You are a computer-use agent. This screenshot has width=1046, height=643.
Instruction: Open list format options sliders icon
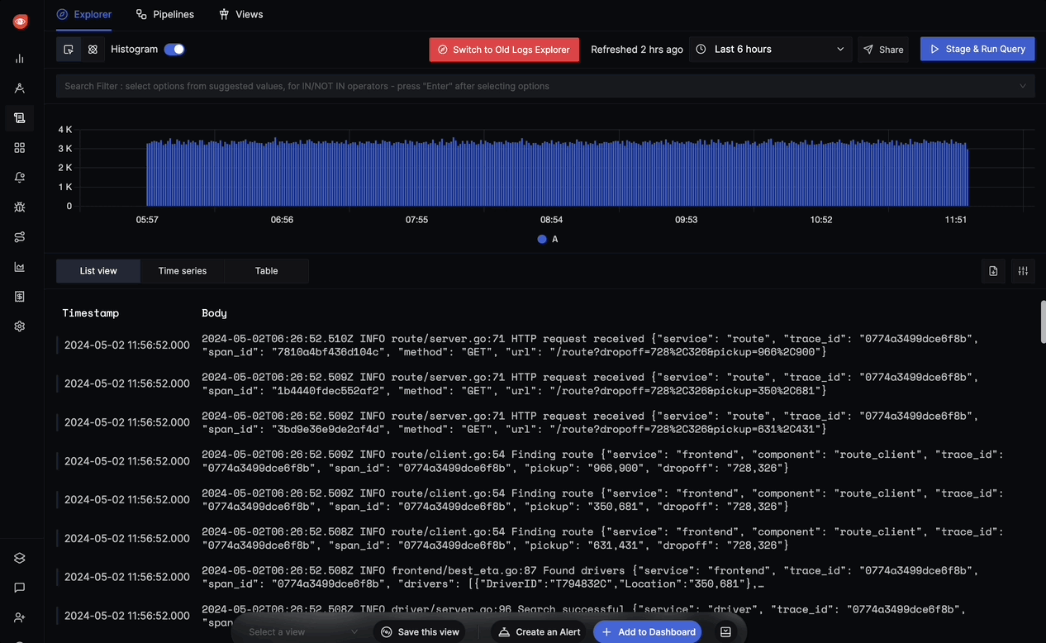pyautogui.click(x=1023, y=271)
